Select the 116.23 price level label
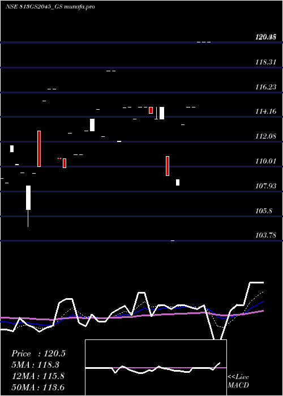Image resolution: width=283 pixels, height=396 pixels. tap(265, 87)
